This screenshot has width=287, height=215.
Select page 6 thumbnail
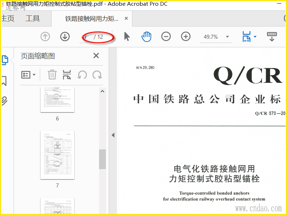[x=57, y=100]
